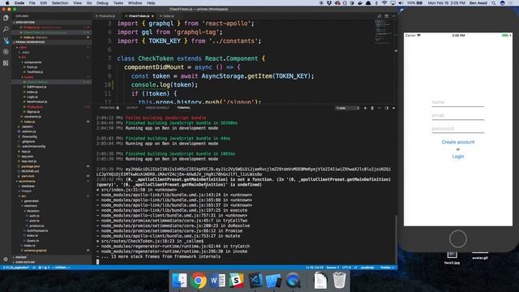Open the Source Control view in activity bar
The height and width of the screenshot is (292, 519).
point(6,41)
